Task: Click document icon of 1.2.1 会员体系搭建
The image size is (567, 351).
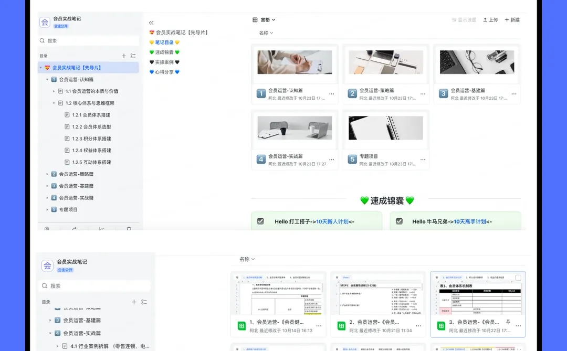Action: coord(67,115)
